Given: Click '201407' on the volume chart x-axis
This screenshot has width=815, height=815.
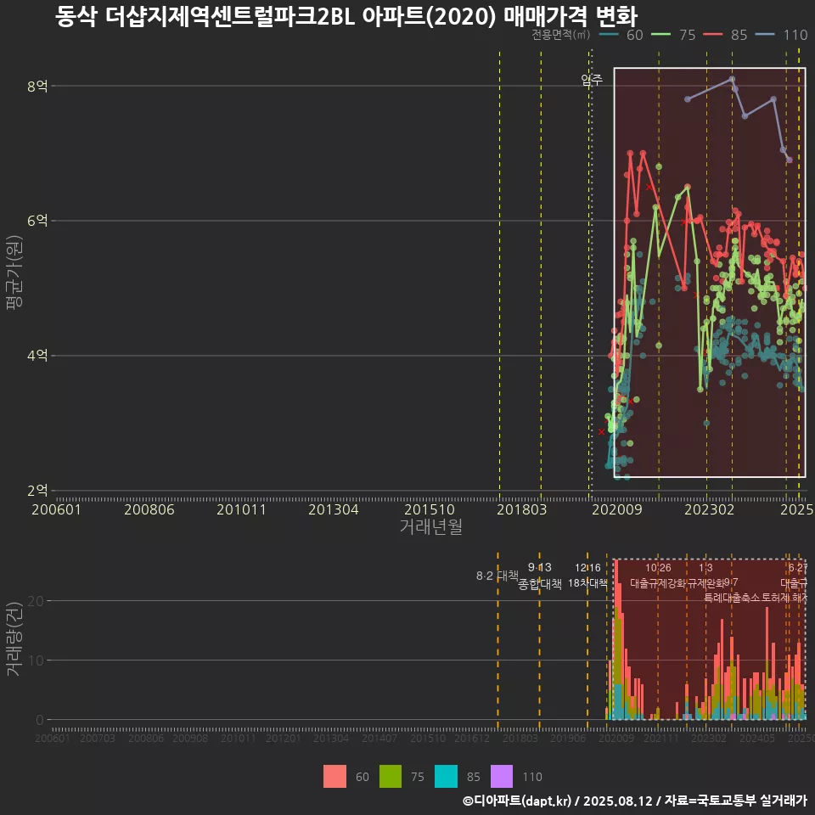Looking at the screenshot, I should [379, 738].
